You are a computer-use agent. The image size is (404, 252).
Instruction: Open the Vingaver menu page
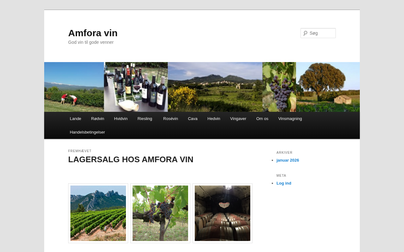pos(238,119)
